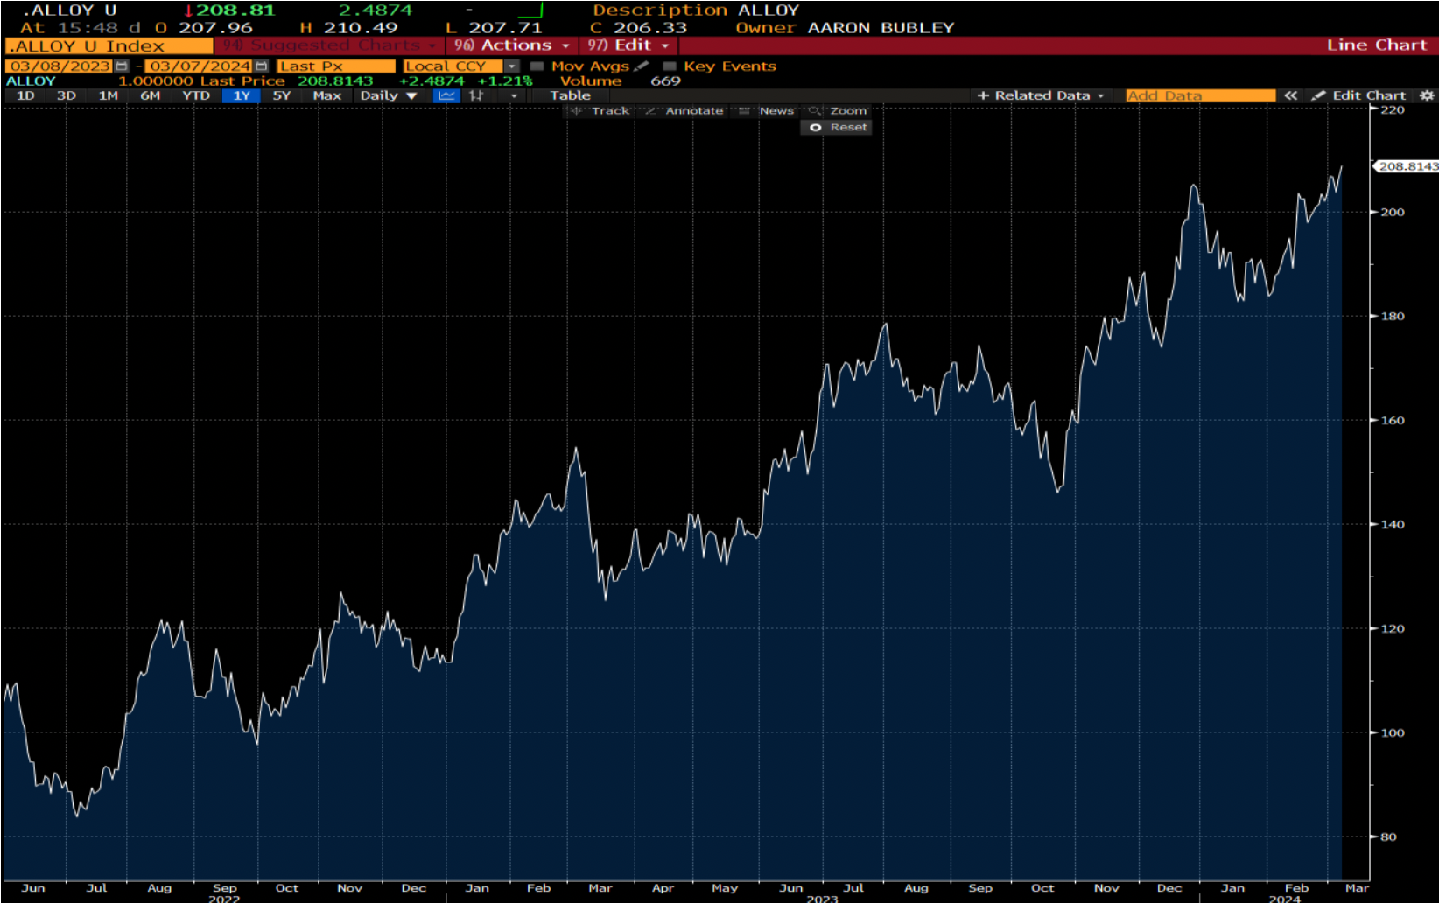Enable the Mov Avgs checkbox
1439x903 pixels.
537,66
